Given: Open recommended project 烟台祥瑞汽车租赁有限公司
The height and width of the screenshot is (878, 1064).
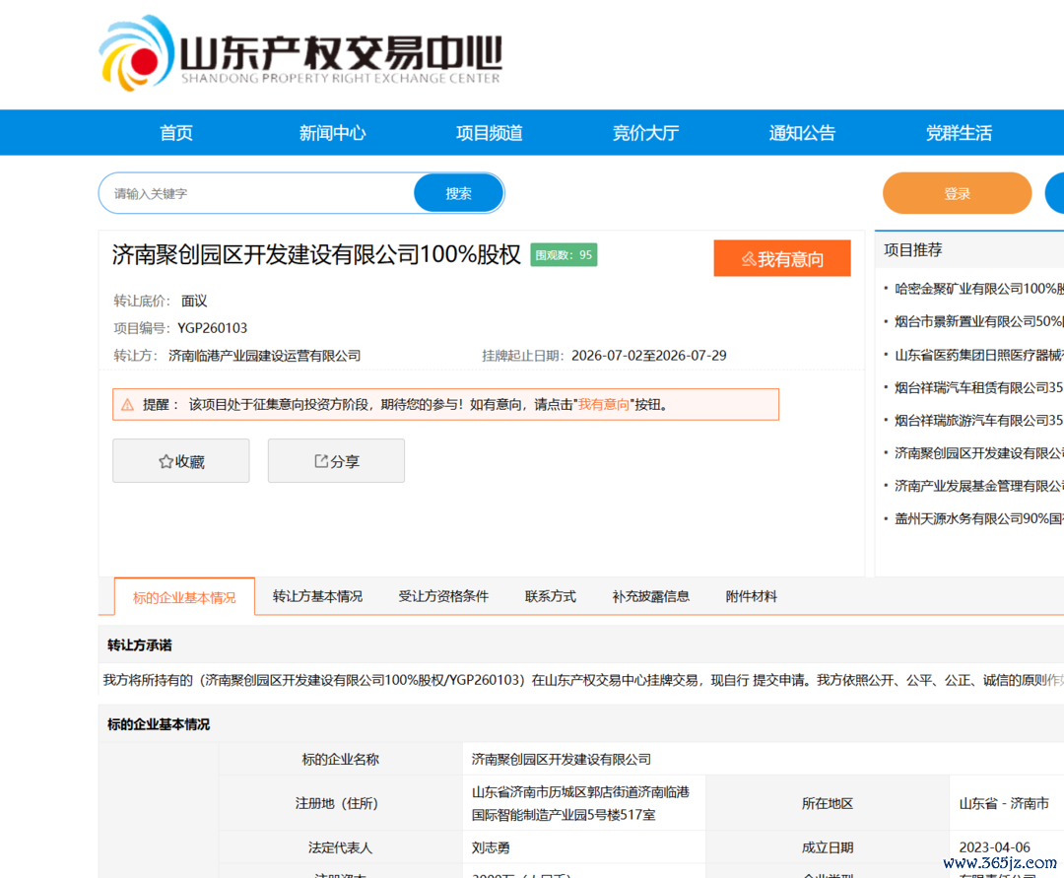Looking at the screenshot, I should click(x=978, y=387).
